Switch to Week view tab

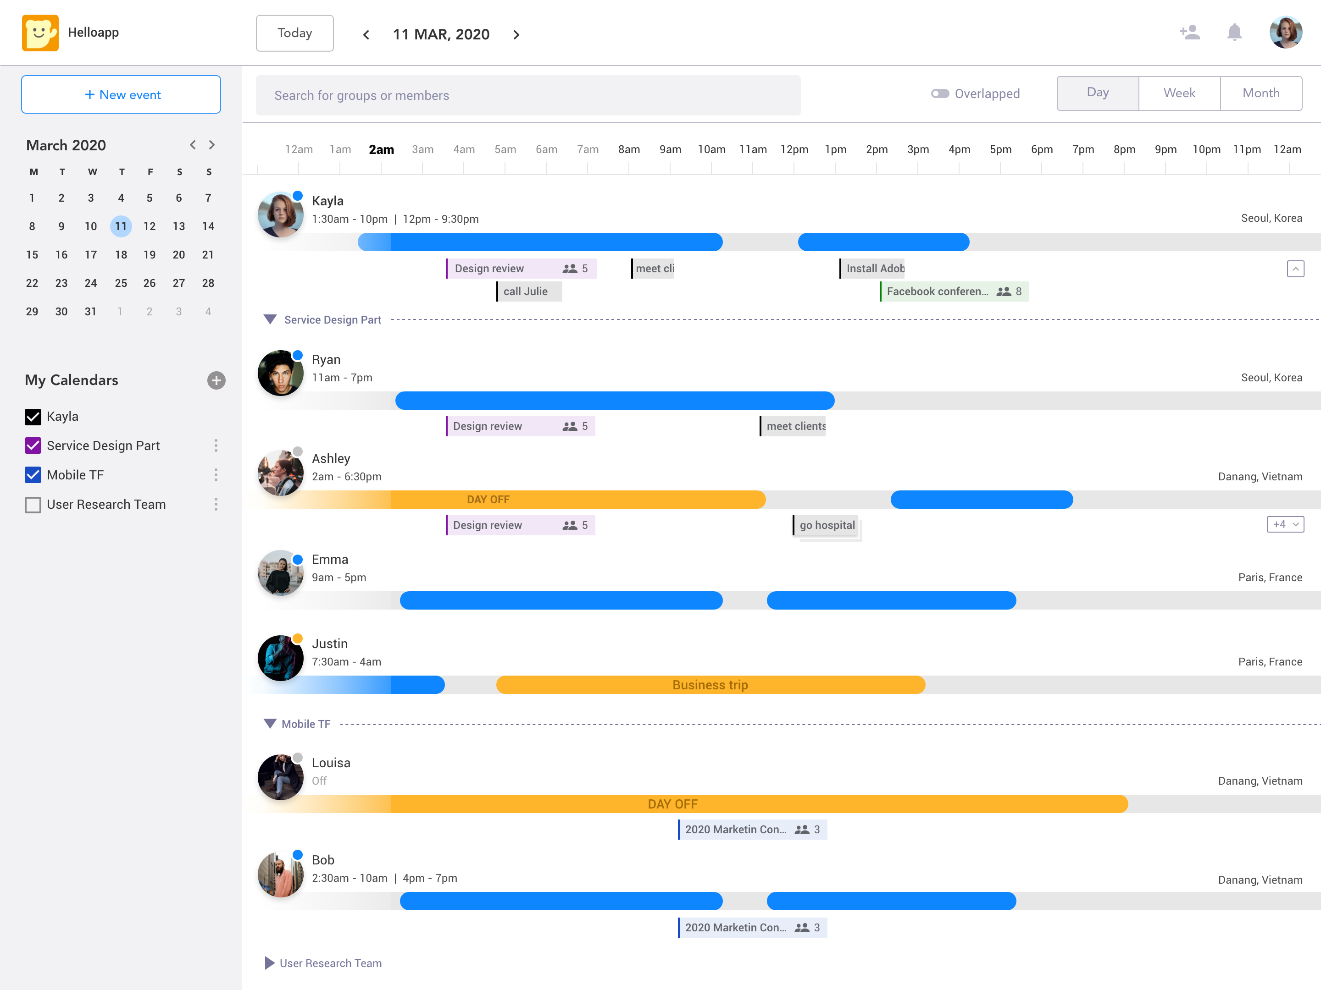coord(1179,93)
